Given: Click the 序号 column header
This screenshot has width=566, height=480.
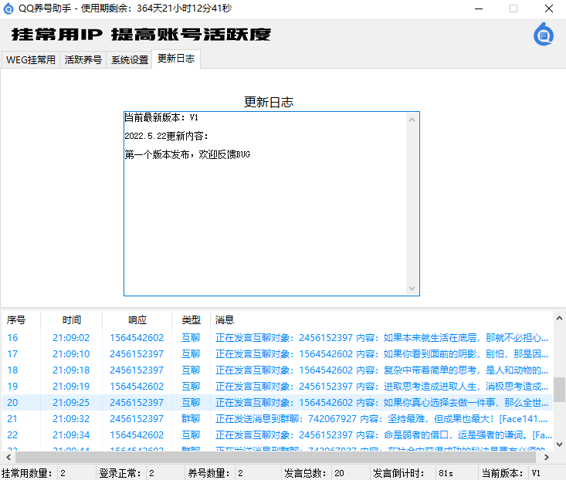Looking at the screenshot, I should tap(16, 319).
